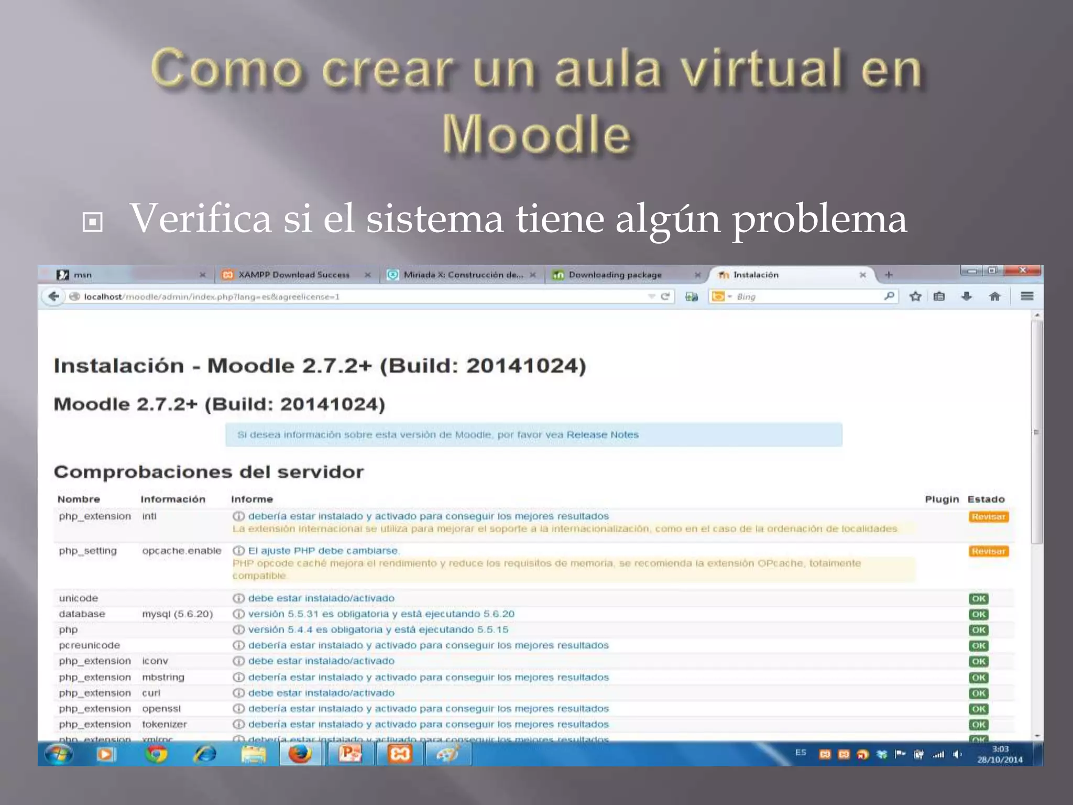Open 'versión 5.5.31 es obligatoria' link

click(381, 614)
